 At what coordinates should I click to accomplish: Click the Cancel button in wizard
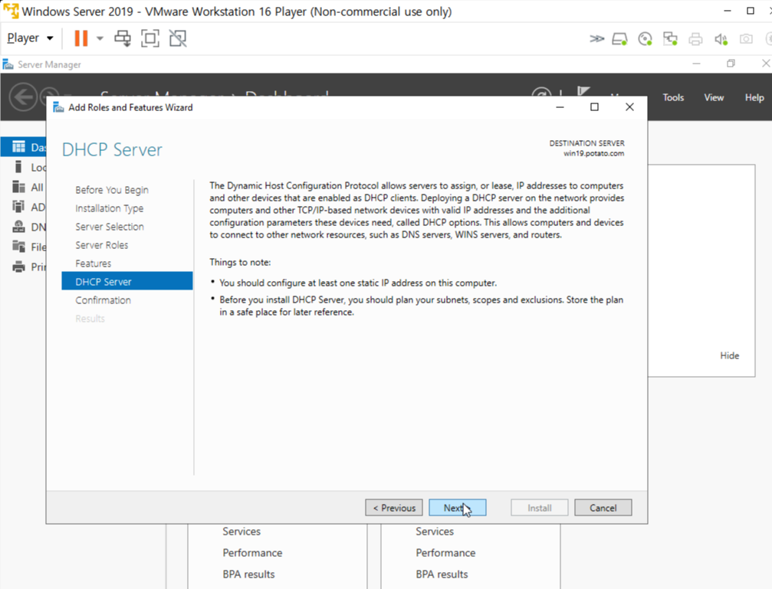coord(603,508)
